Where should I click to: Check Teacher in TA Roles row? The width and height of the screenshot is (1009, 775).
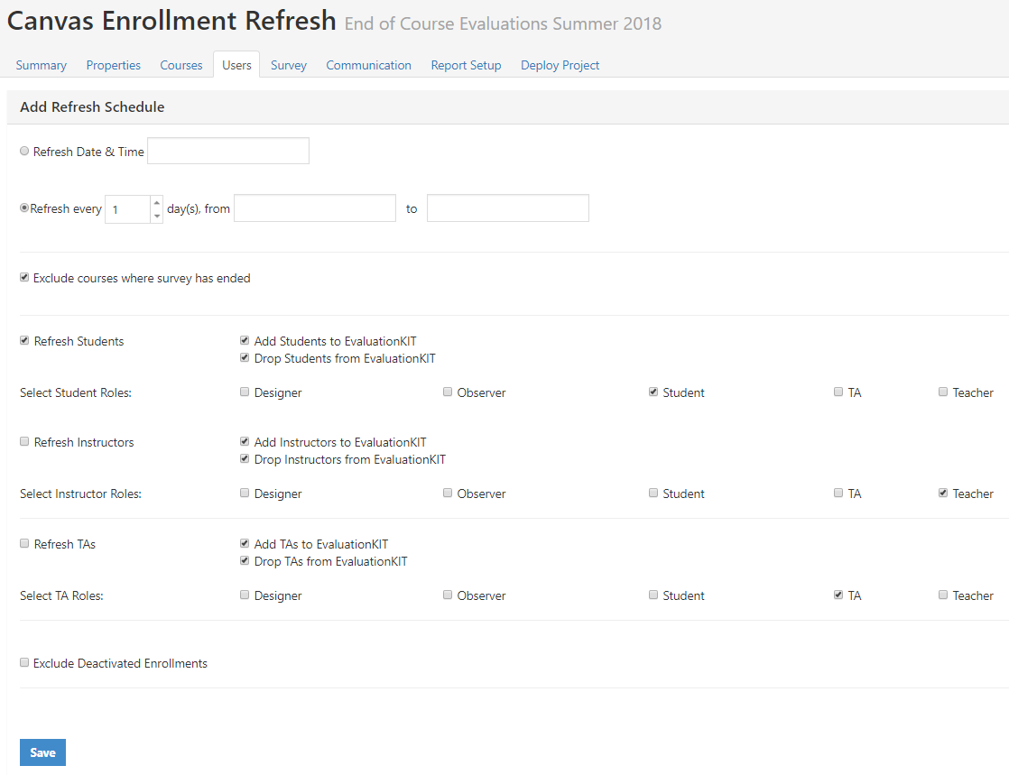click(943, 595)
